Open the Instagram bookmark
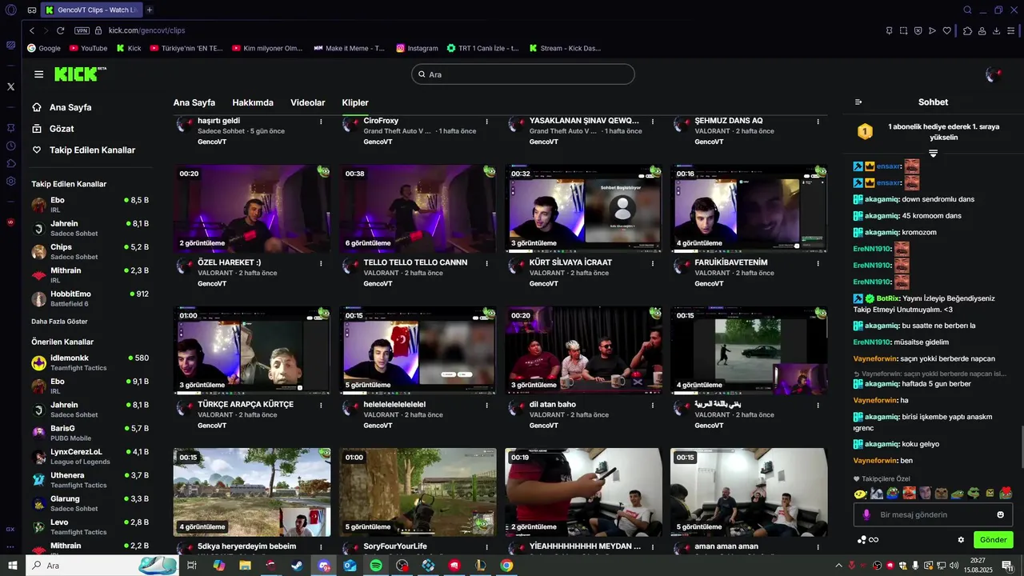Viewport: 1024px width, 576px height. (418, 48)
